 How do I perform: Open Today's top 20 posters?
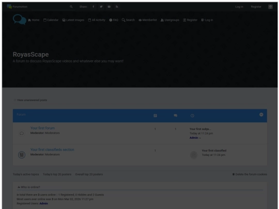(x=57, y=174)
